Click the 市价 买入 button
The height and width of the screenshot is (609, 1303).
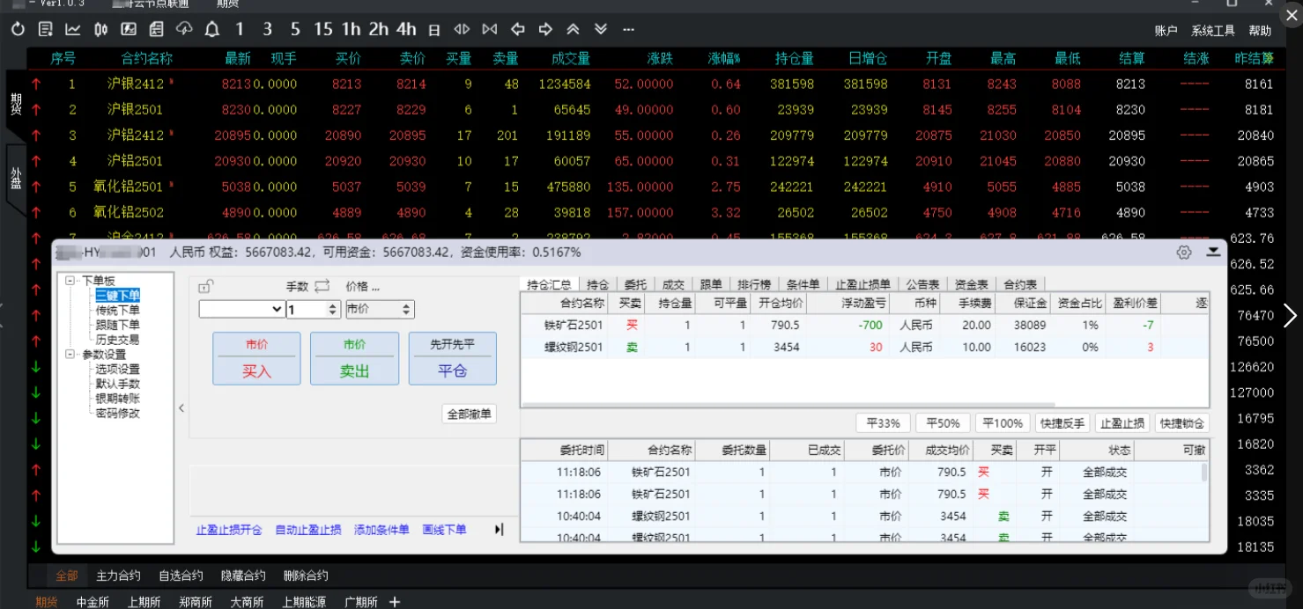coord(256,358)
